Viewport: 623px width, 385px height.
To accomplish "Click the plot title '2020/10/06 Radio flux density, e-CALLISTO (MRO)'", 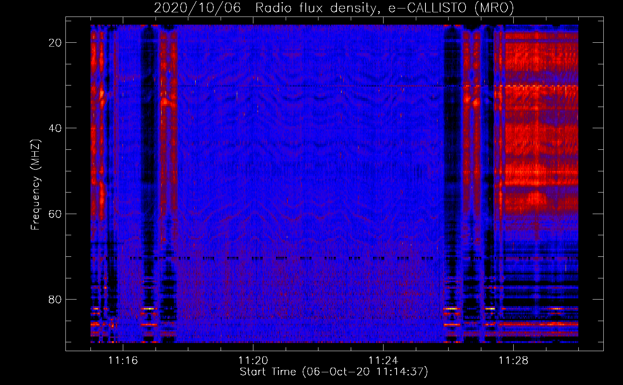I will tap(334, 8).
